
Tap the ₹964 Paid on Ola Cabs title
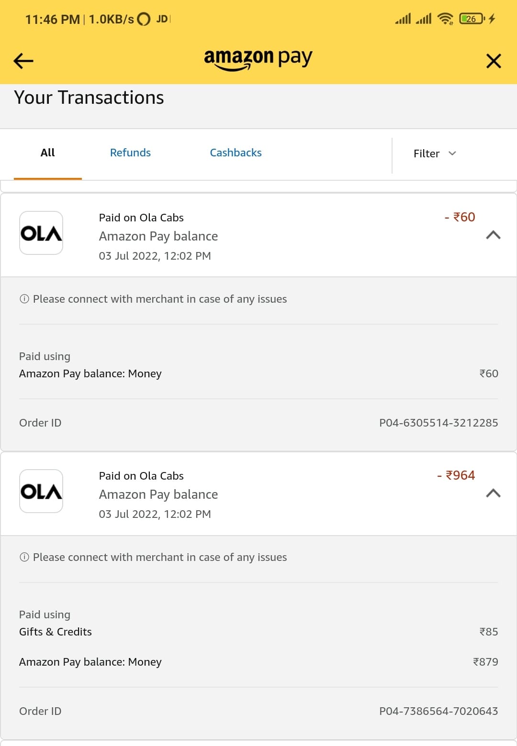141,476
